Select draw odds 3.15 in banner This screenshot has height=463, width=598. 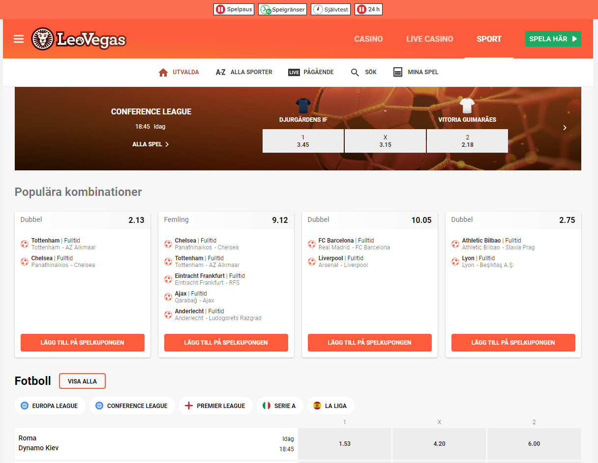click(x=385, y=141)
